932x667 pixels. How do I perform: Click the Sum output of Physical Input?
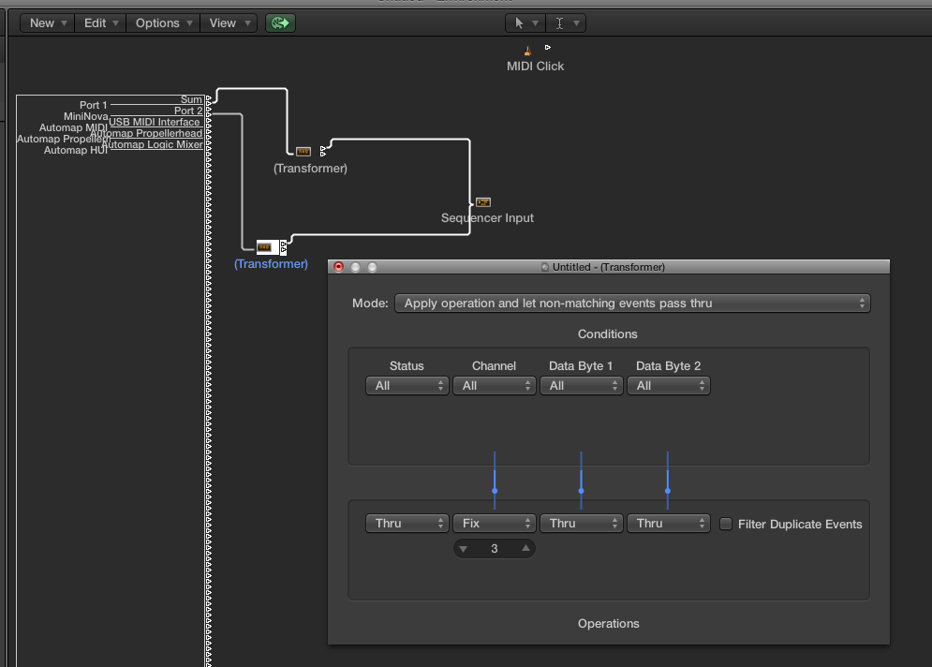pyautogui.click(x=191, y=99)
